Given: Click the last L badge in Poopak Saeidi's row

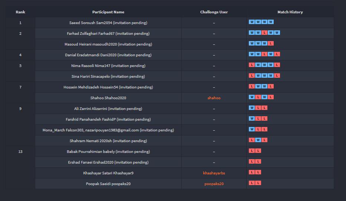Looking at the screenshot, I should click(258, 183).
